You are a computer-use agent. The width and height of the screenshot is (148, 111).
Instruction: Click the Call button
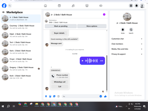pyautogui.click(x=60, y=87)
